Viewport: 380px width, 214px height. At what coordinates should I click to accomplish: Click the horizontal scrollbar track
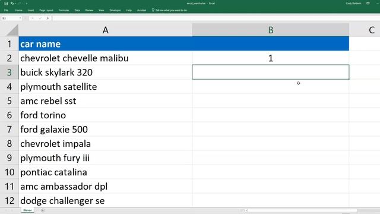point(302,210)
